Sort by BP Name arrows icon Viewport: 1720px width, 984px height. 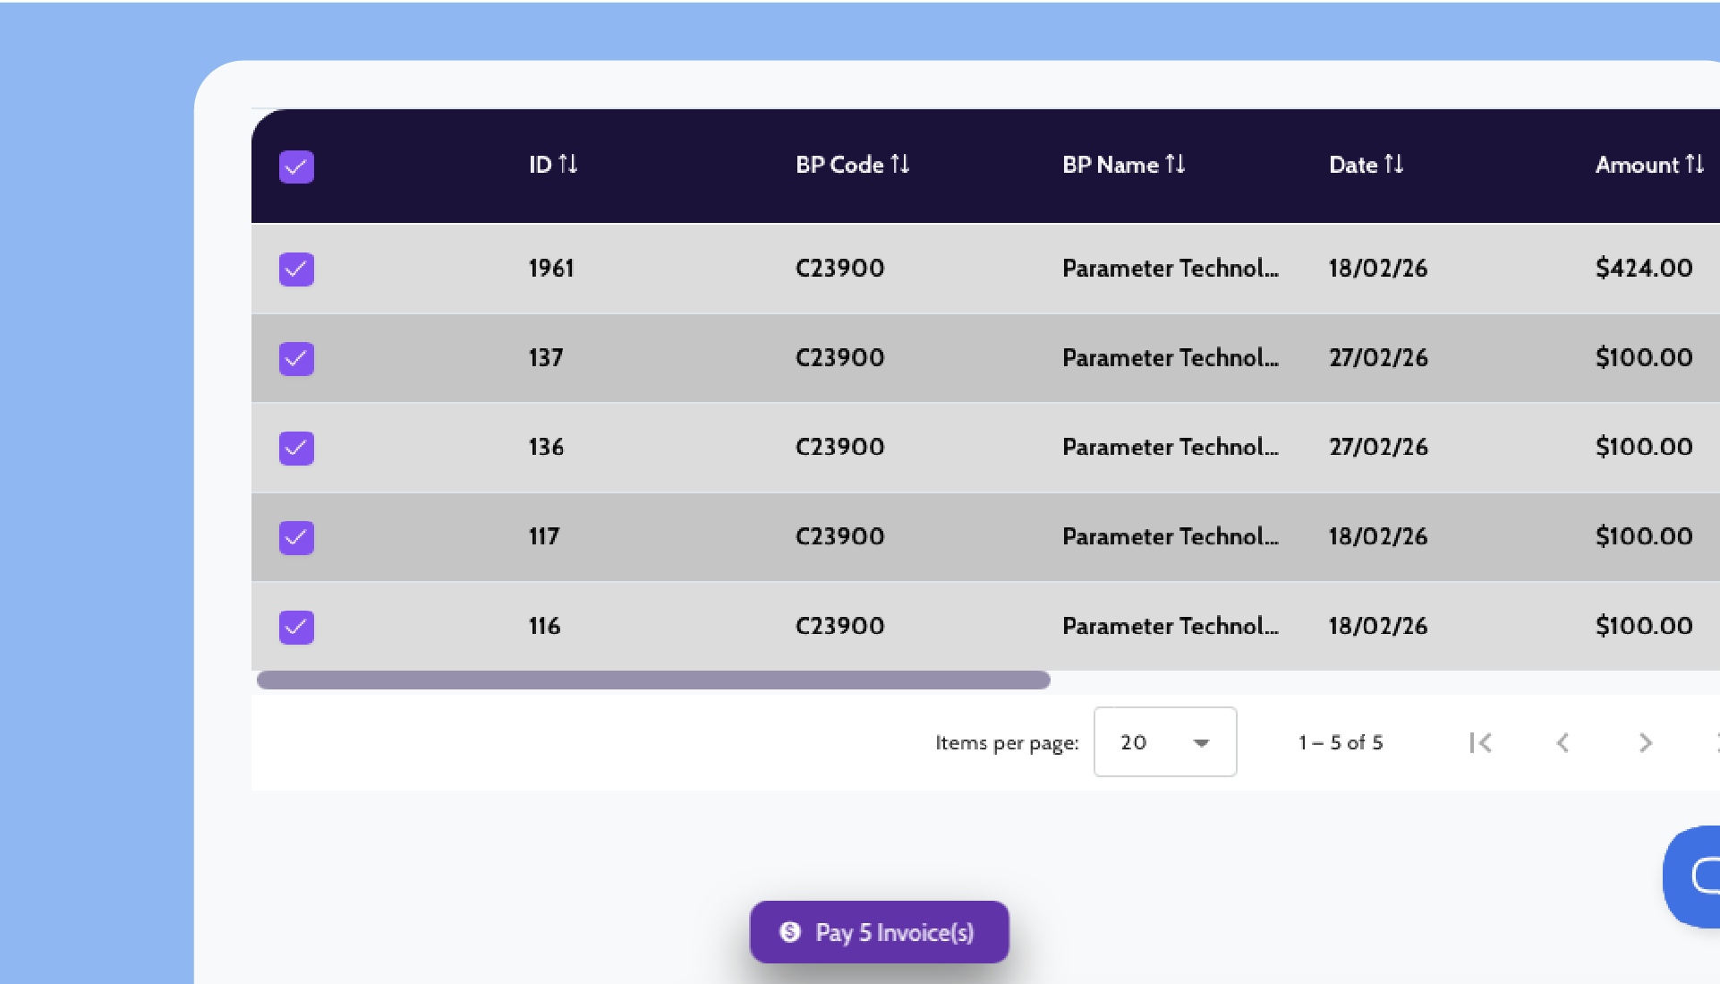click(1175, 165)
